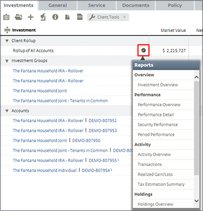
Task: Open The Fantana Household Joint investment group
Action: click(x=40, y=91)
